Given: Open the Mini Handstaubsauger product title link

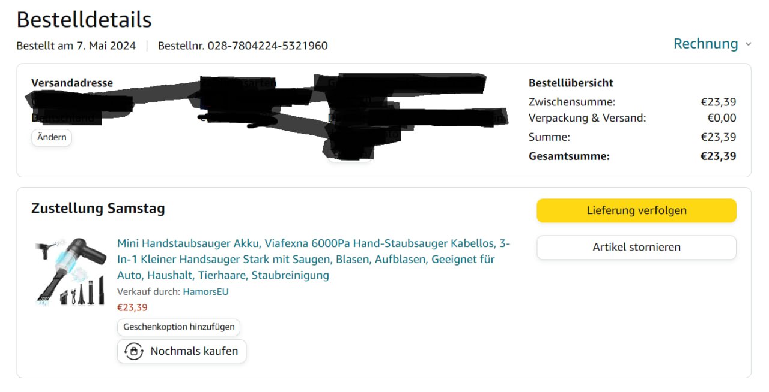Looking at the screenshot, I should point(314,260).
